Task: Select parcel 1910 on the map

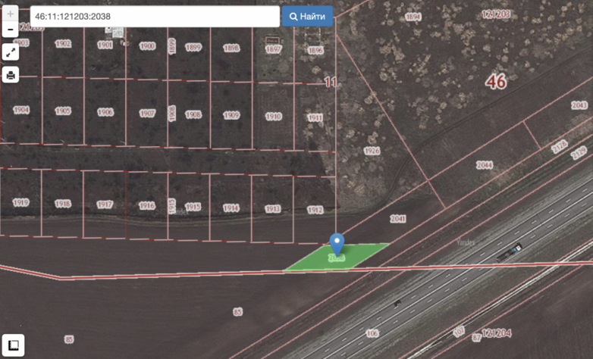Action: pyautogui.click(x=273, y=116)
